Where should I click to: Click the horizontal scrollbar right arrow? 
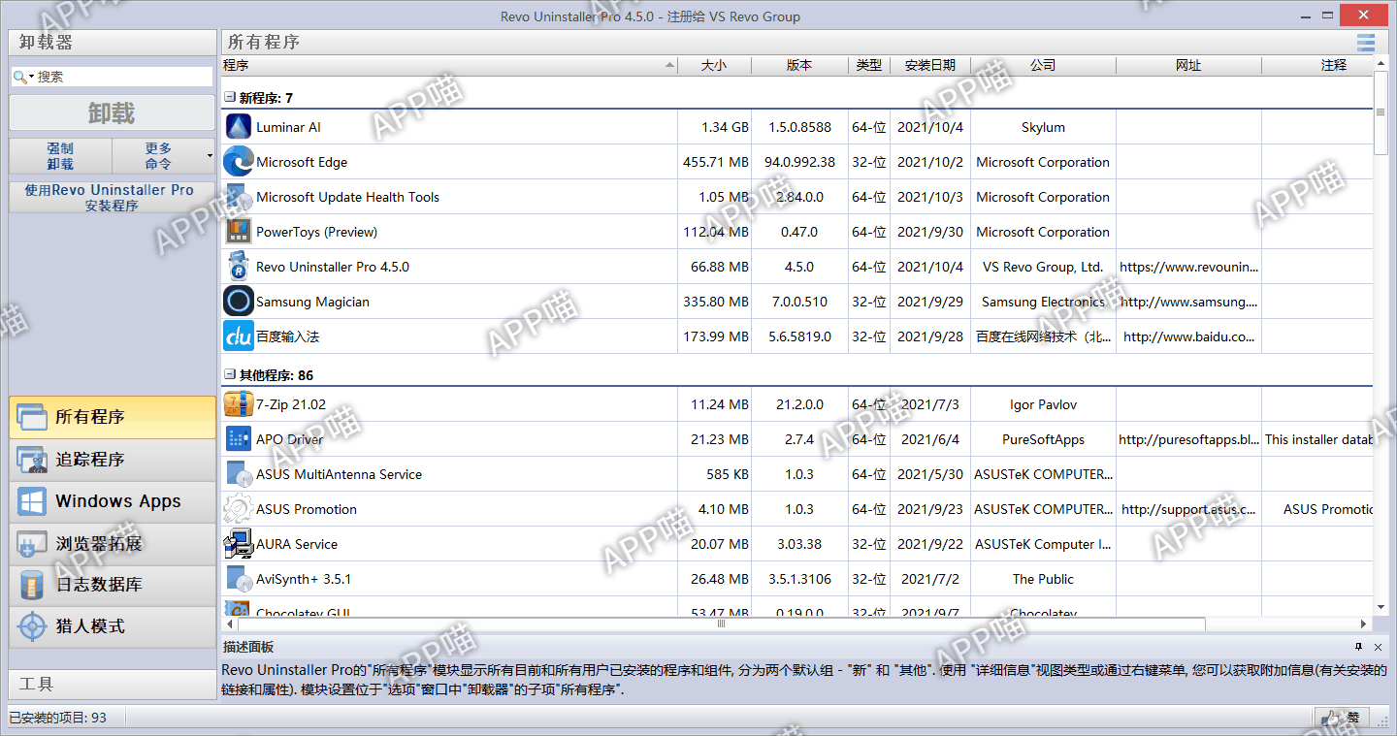tap(1364, 624)
